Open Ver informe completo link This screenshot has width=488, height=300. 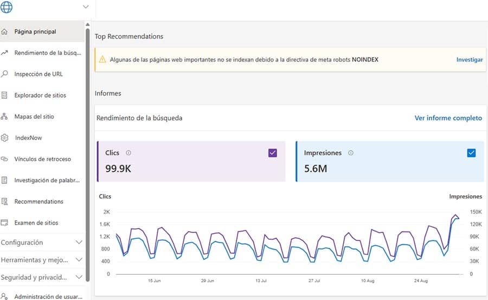point(448,118)
